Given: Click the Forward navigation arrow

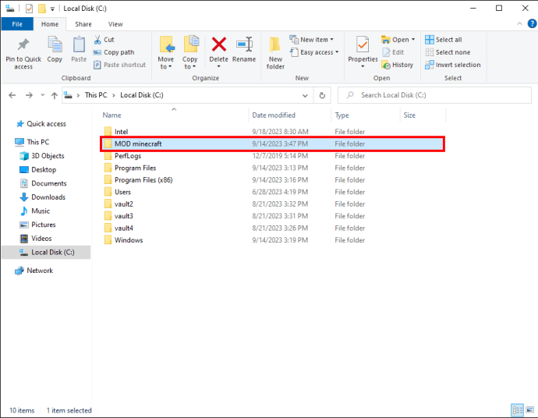Looking at the screenshot, I should 29,95.
